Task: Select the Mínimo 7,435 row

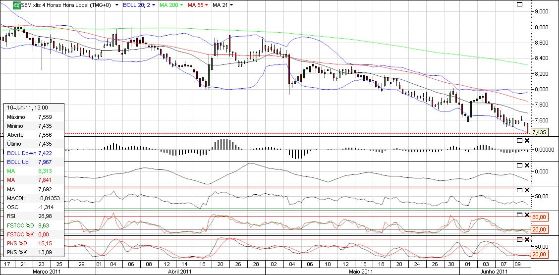Action: click(x=34, y=126)
